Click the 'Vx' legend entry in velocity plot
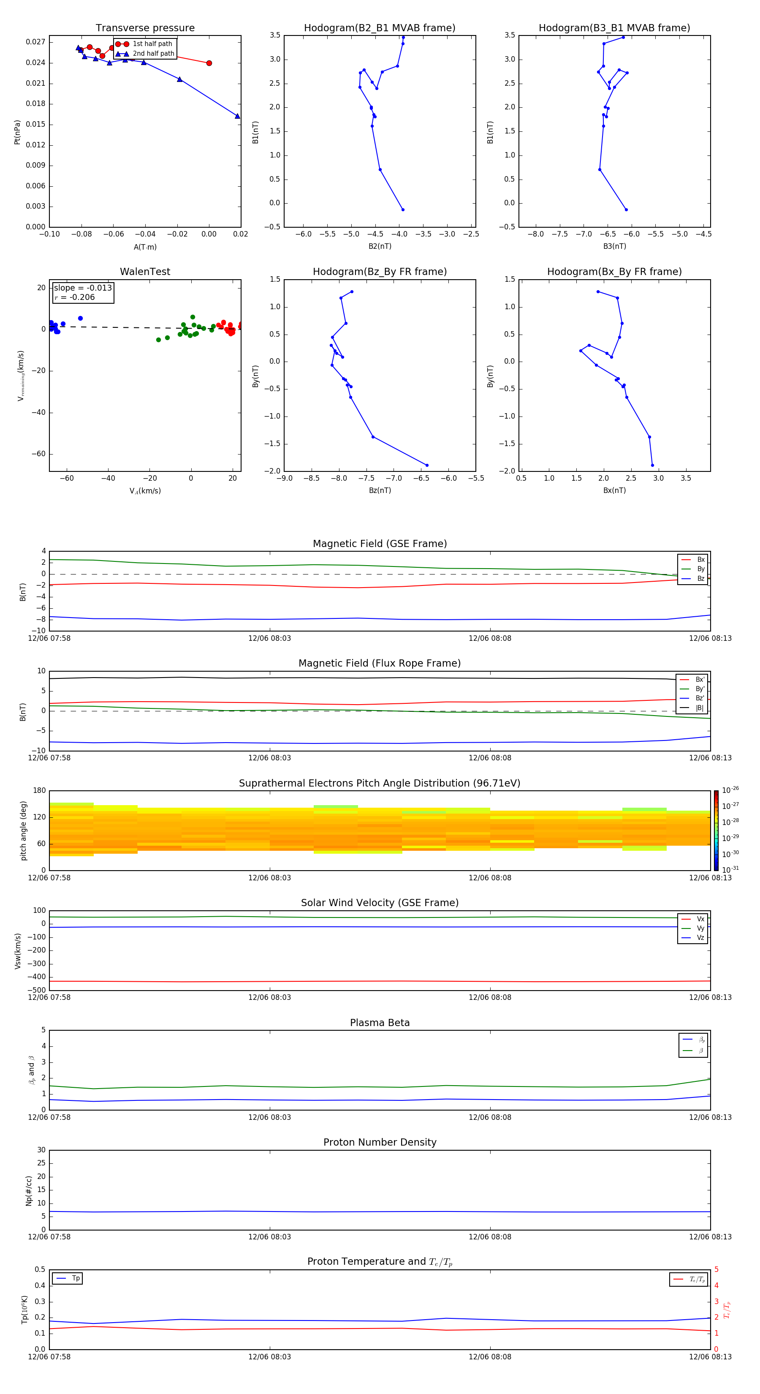 [x=693, y=919]
